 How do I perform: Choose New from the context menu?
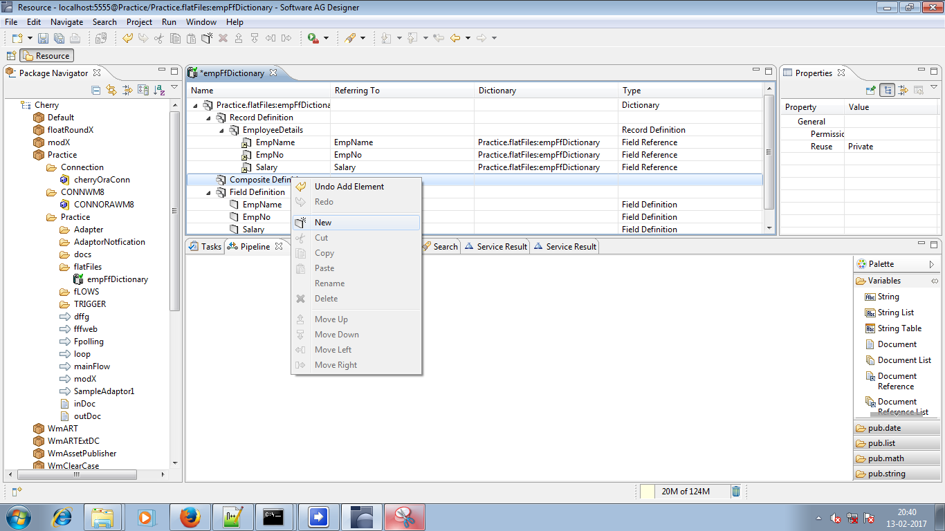tap(322, 223)
